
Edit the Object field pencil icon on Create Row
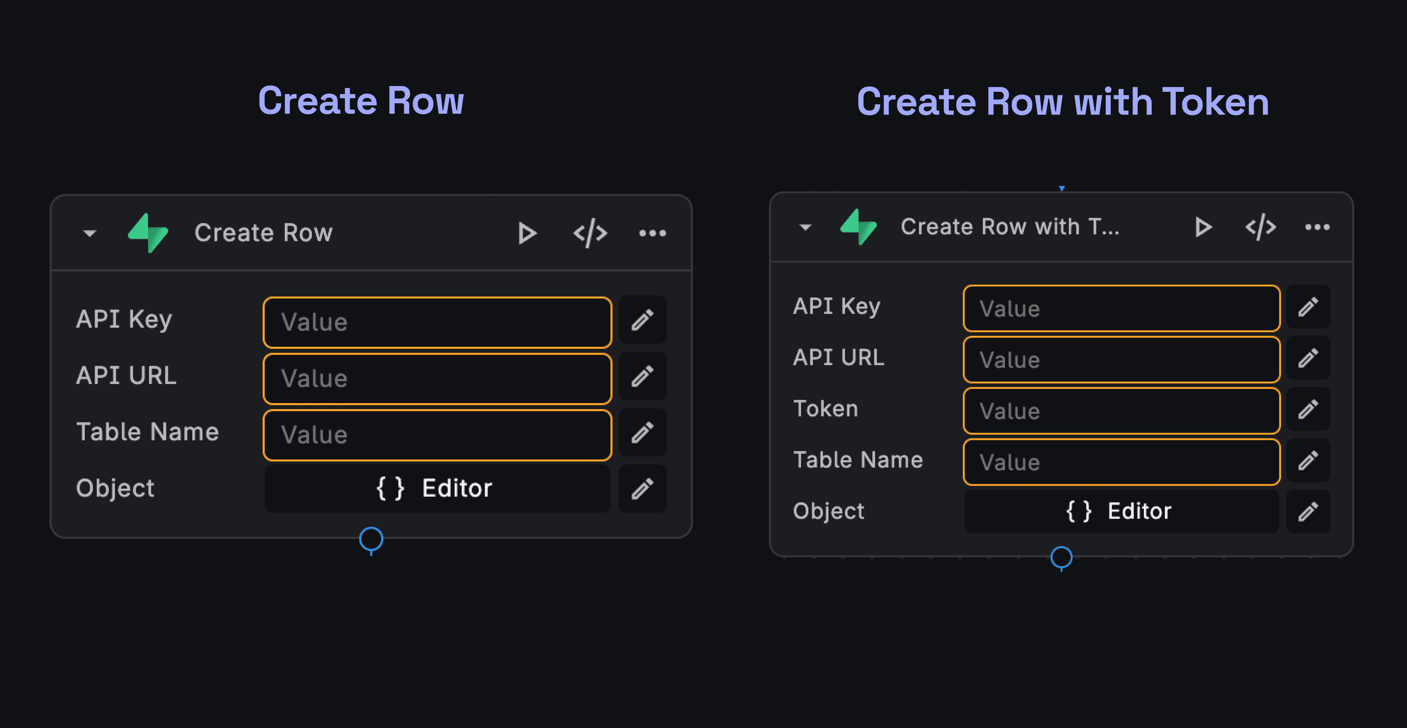pyautogui.click(x=642, y=488)
